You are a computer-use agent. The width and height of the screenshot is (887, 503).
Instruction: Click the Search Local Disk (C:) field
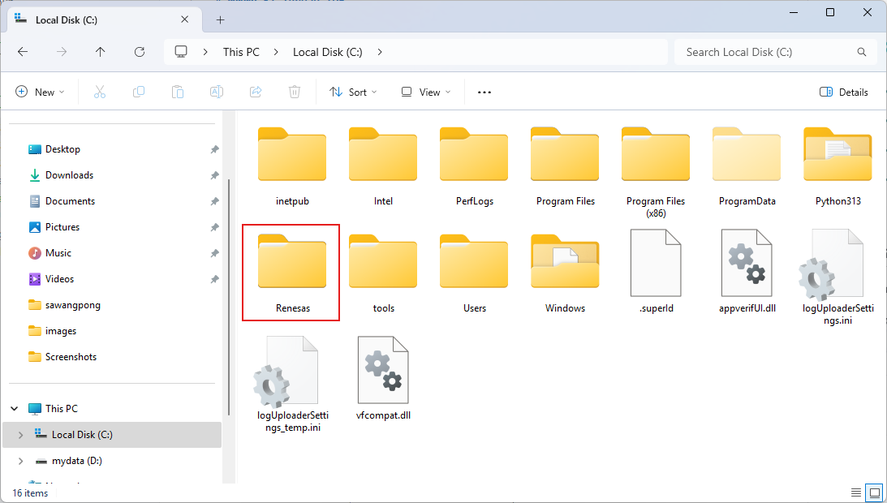[x=767, y=52]
